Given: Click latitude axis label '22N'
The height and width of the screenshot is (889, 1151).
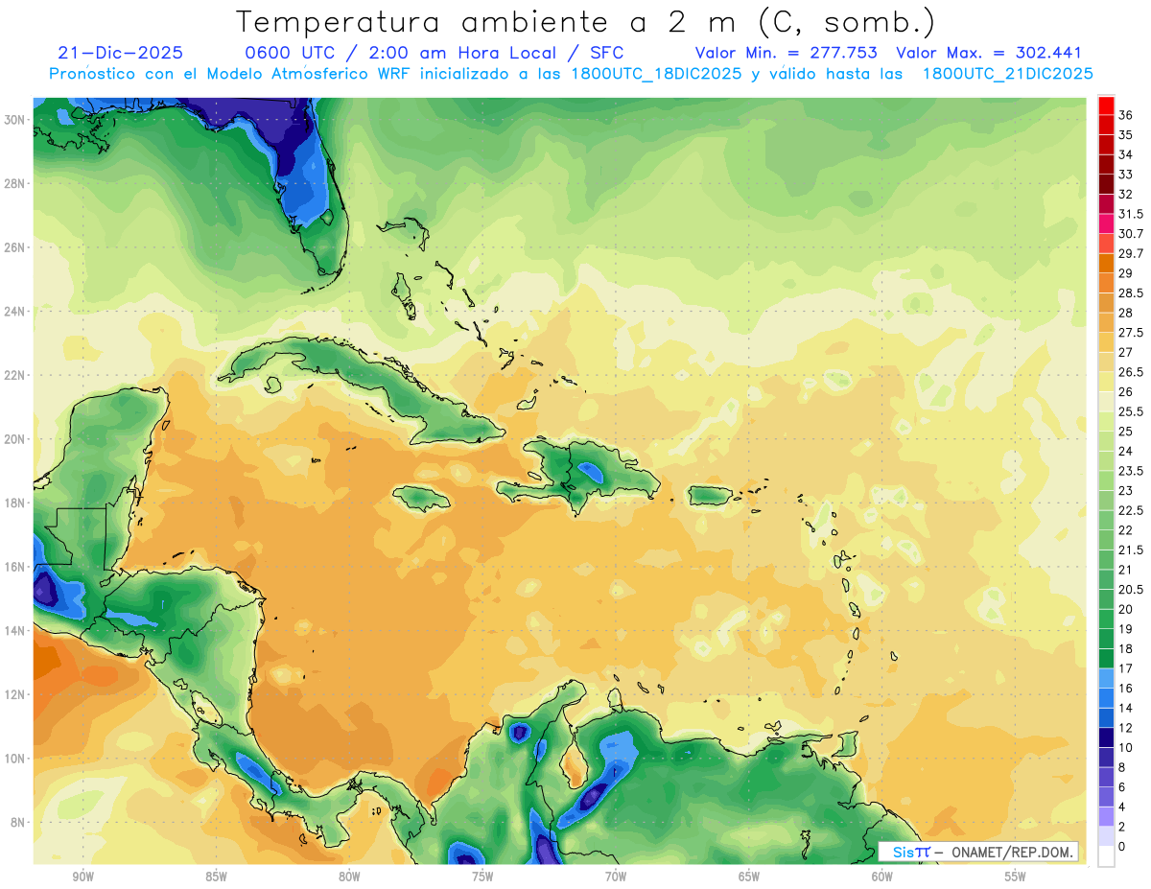Looking at the screenshot, I should [14, 375].
